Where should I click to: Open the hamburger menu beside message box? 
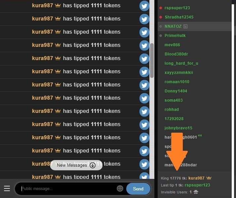tap(7, 188)
